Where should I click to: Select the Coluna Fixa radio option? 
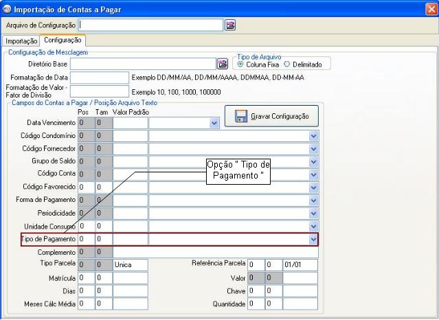pyautogui.click(x=240, y=65)
